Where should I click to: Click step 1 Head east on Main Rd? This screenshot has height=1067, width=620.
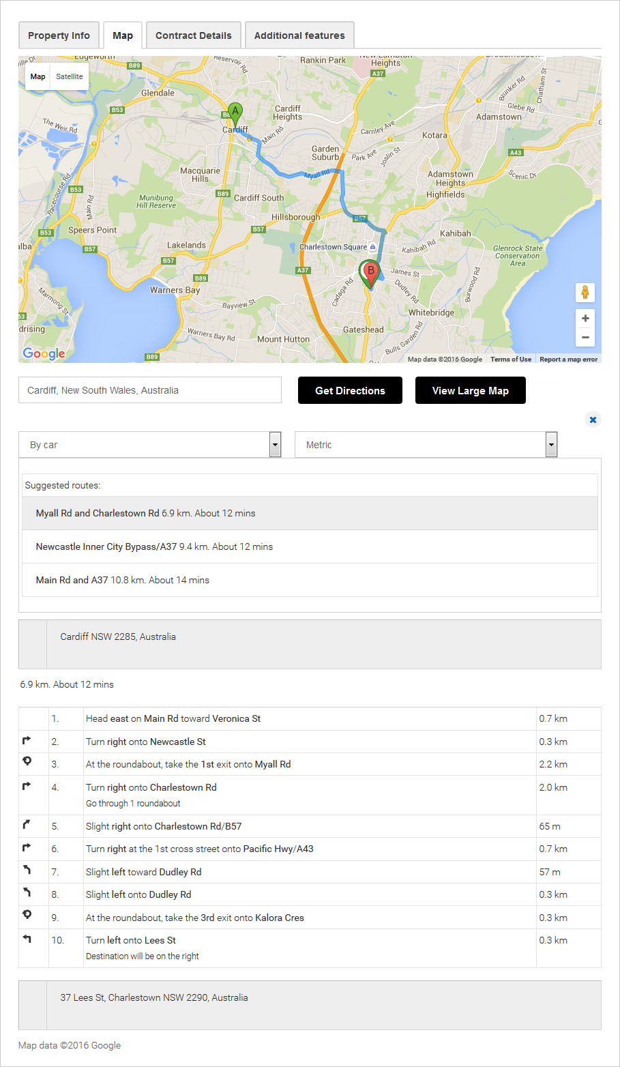310,718
